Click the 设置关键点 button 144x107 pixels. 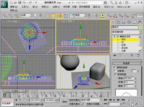(74, 104)
